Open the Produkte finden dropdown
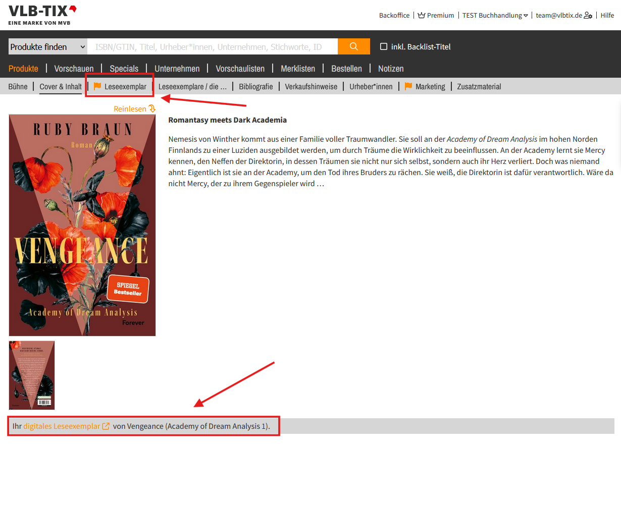This screenshot has width=621, height=506. pyautogui.click(x=48, y=46)
